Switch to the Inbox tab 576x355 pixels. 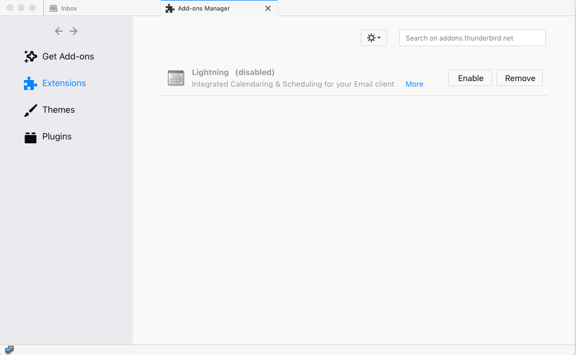coord(69,8)
